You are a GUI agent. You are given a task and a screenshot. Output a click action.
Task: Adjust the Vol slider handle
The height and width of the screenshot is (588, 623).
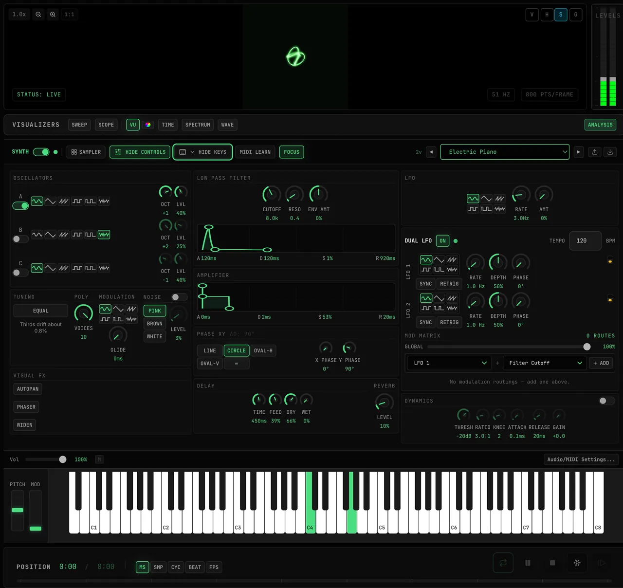(x=63, y=459)
